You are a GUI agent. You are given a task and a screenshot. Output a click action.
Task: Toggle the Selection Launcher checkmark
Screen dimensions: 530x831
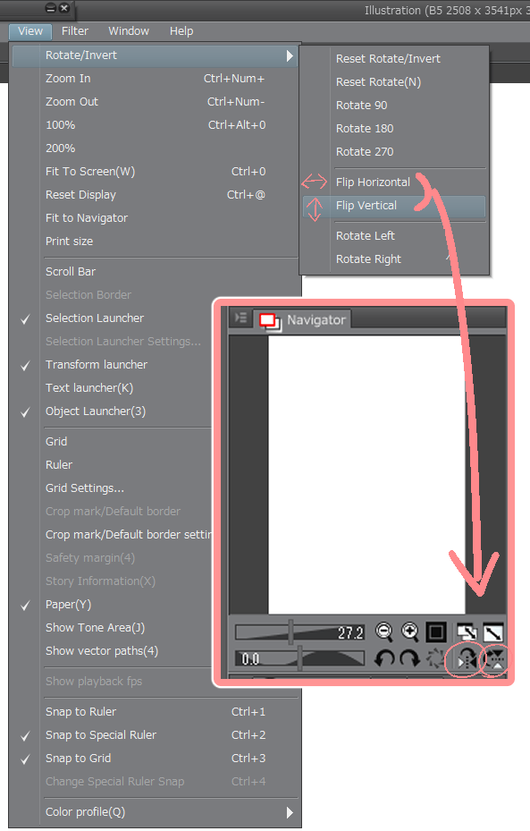(x=25, y=319)
